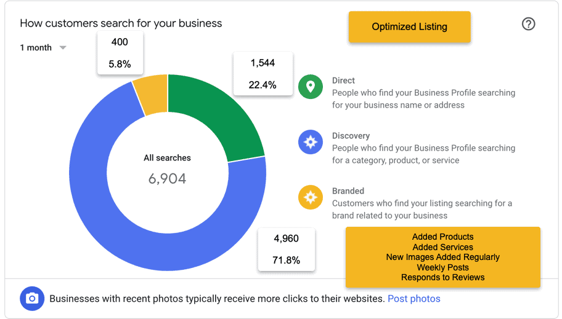Select the 1 month period label
The height and width of the screenshot is (319, 562).
(36, 47)
